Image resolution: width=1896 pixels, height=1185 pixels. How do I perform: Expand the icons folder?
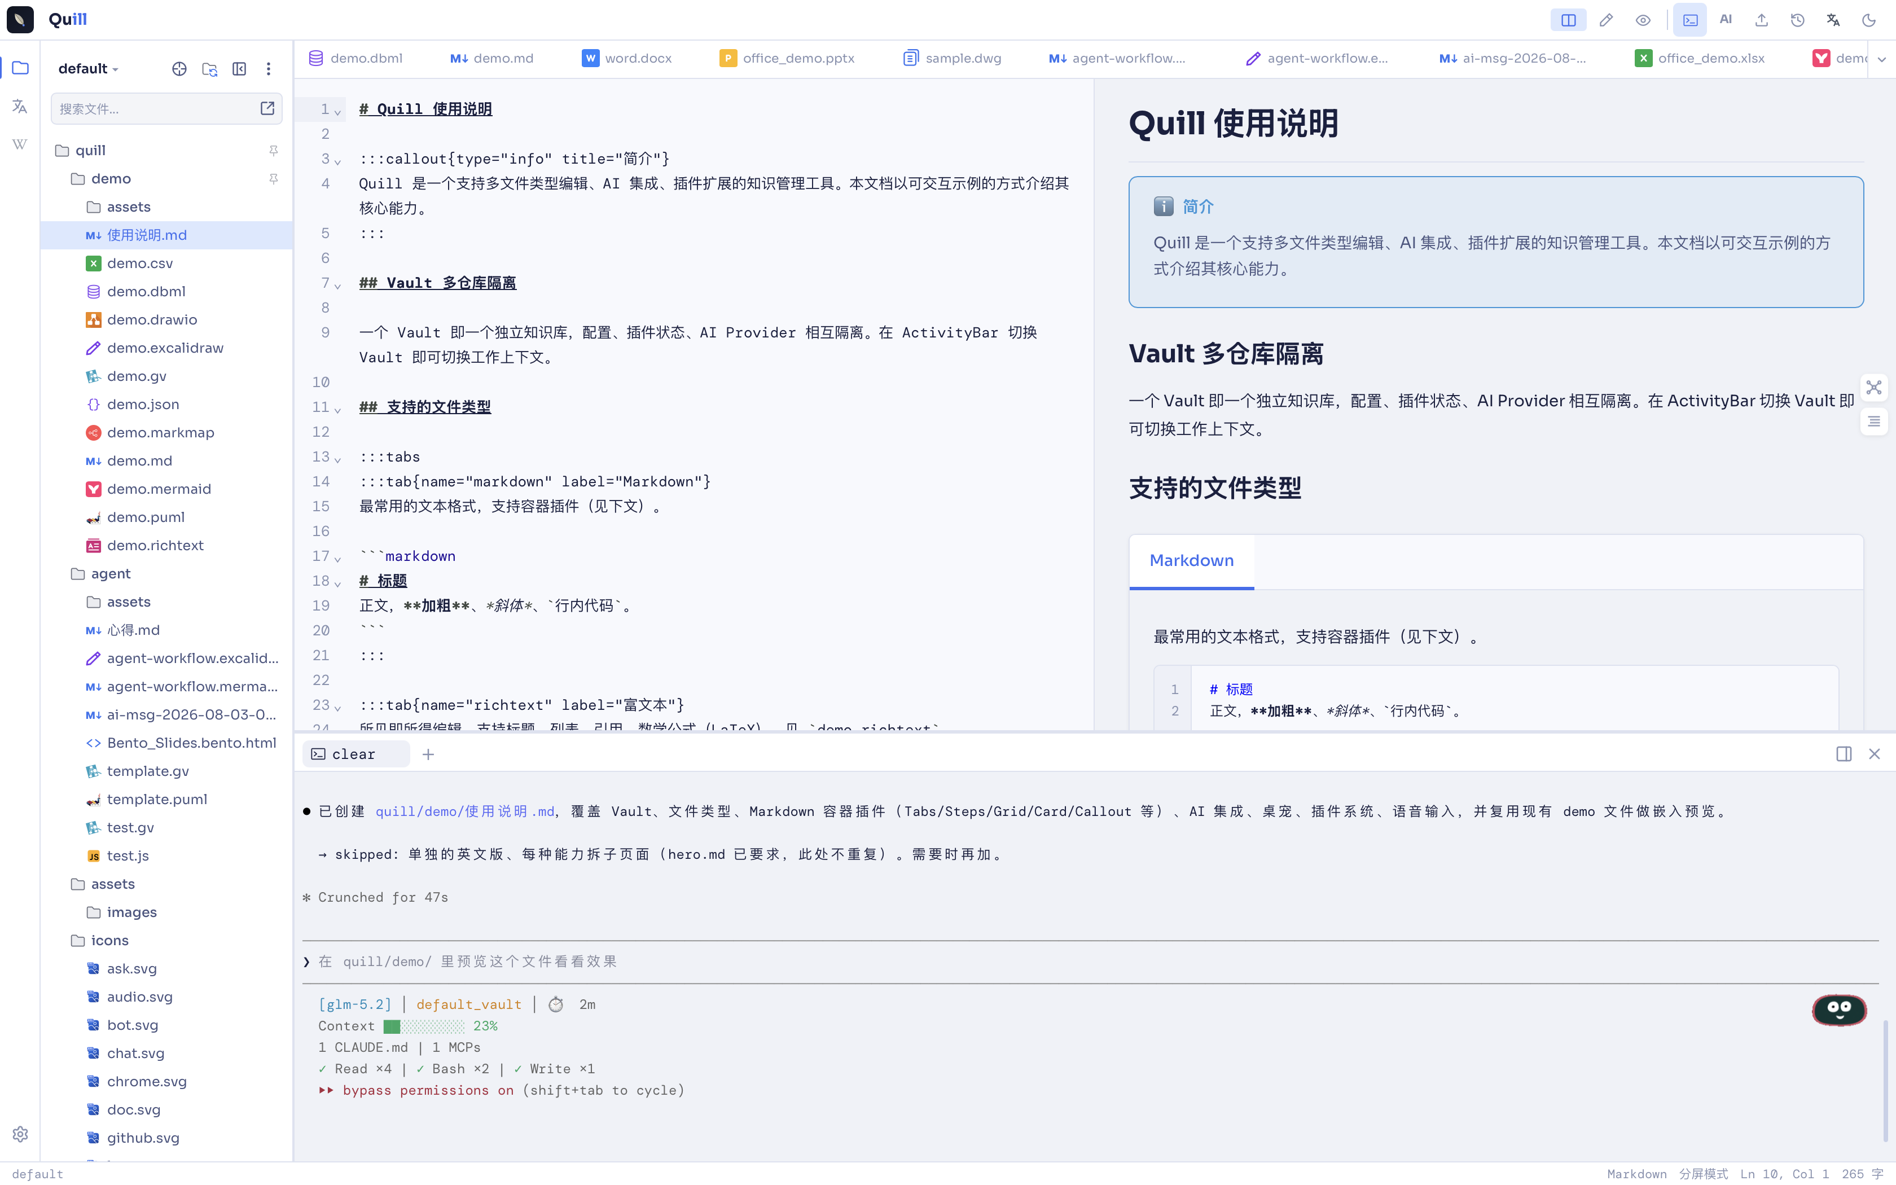click(167, 941)
